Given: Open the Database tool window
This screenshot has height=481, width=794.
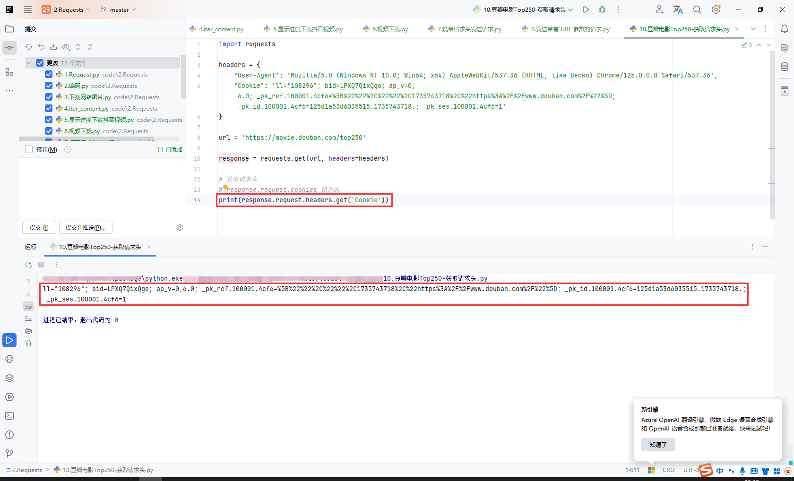Looking at the screenshot, I should coord(785,67).
